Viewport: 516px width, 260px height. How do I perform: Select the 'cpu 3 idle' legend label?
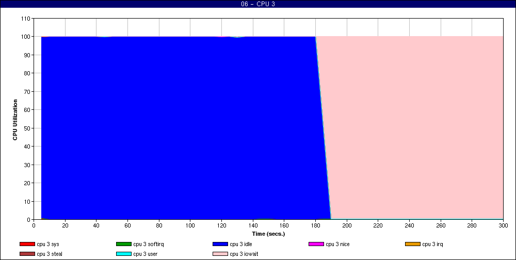tap(241, 244)
